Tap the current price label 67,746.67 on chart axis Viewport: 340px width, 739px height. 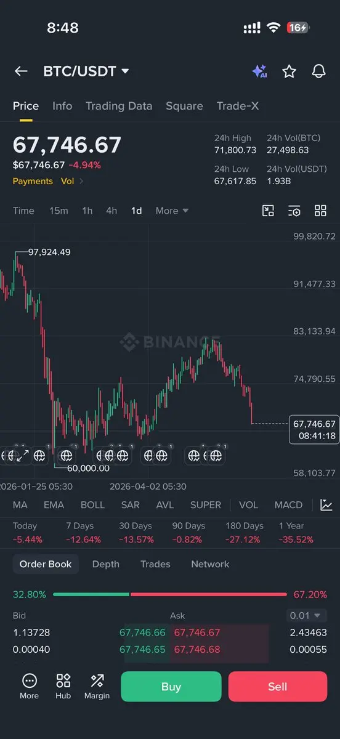(314, 430)
